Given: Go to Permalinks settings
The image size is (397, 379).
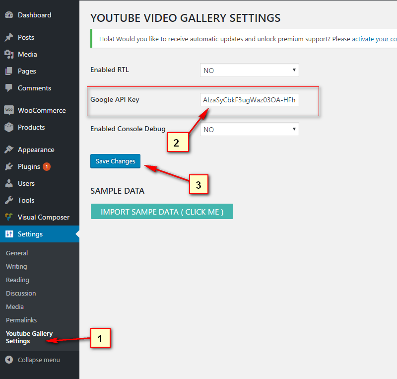Looking at the screenshot, I should tap(21, 320).
